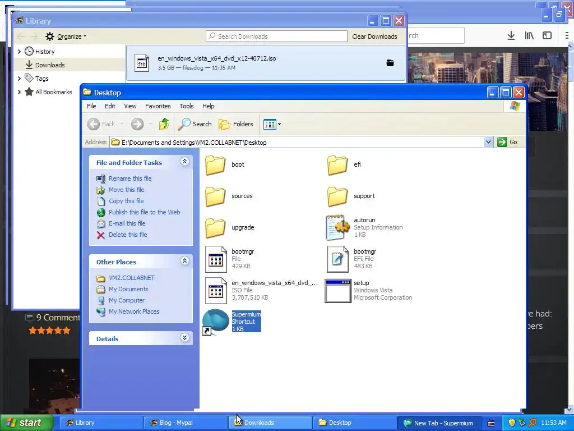Image resolution: width=574 pixels, height=431 pixels.
Task: Open the address bar dropdown arrow
Action: [488, 142]
